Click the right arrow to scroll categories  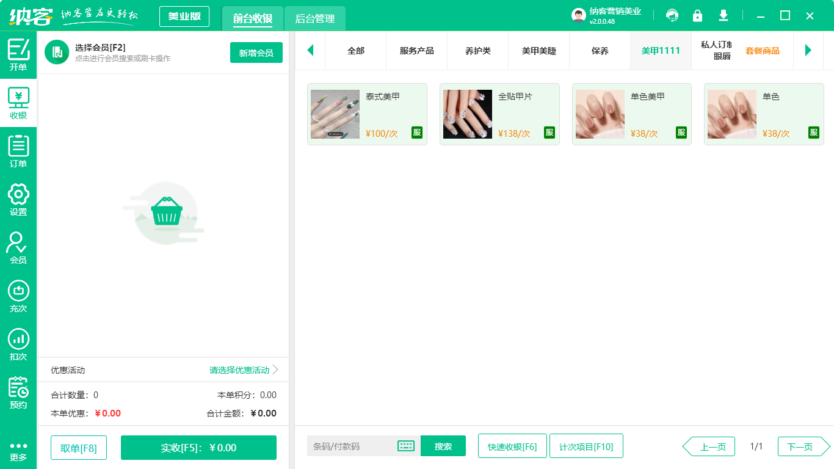click(x=808, y=51)
